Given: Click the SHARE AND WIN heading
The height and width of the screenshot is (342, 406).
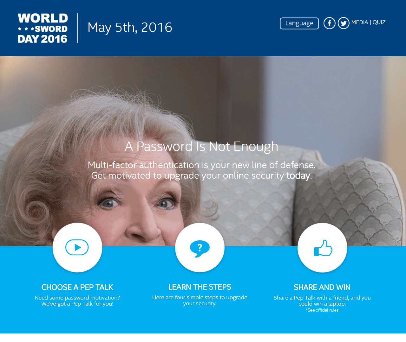Looking at the screenshot, I should 322,287.
